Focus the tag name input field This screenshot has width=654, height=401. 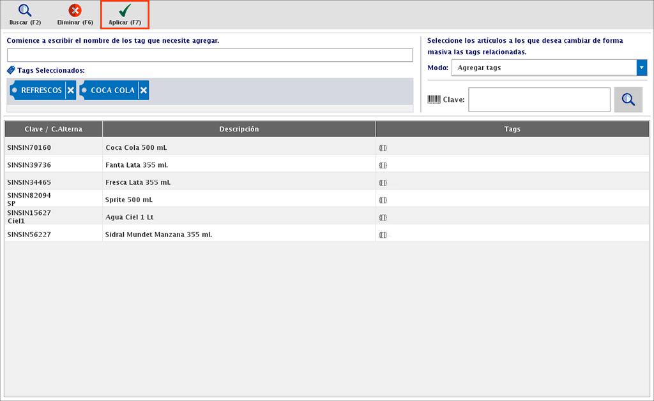tap(209, 55)
